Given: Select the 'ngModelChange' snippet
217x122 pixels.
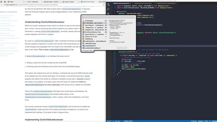Looking at the screenshot, I should click(x=95, y=43).
